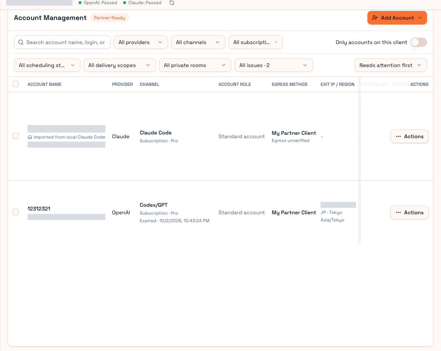Open the All providers dropdown
The image size is (441, 351).
coord(140,42)
